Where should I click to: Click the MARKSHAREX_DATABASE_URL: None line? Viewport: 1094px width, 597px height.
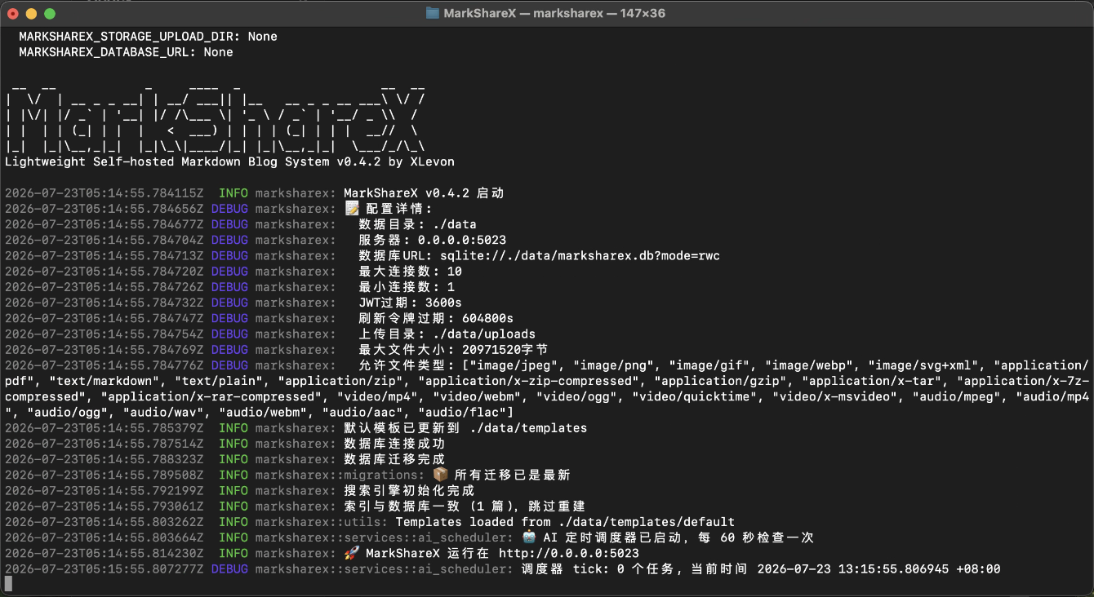pos(126,51)
